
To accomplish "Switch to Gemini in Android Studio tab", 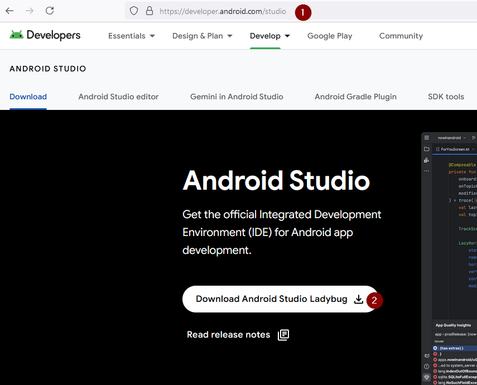I will coord(237,97).
